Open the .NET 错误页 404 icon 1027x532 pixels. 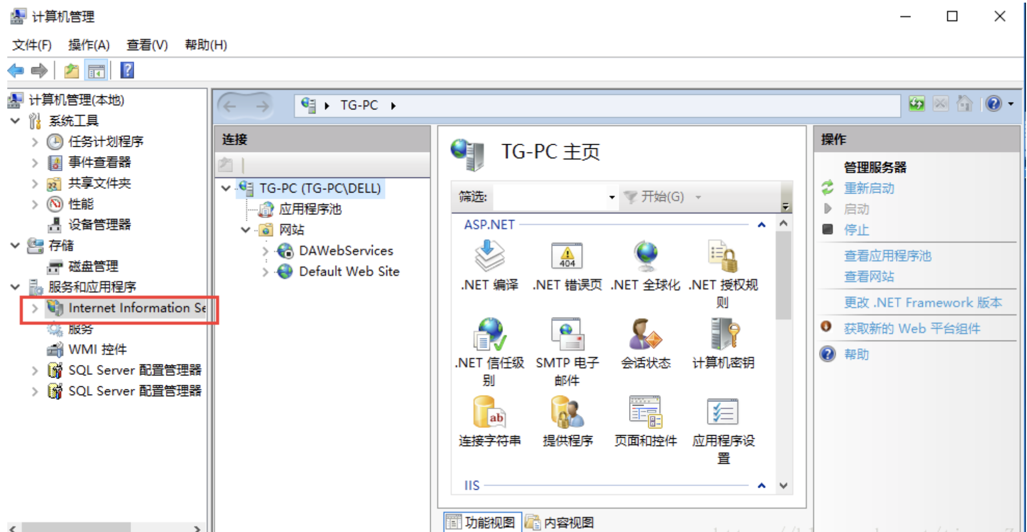pyautogui.click(x=567, y=256)
